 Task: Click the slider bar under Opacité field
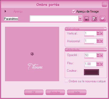94,58
